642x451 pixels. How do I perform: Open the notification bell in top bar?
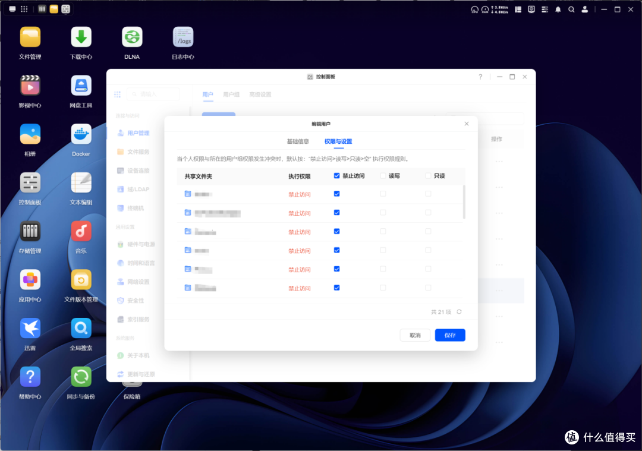[x=558, y=10]
